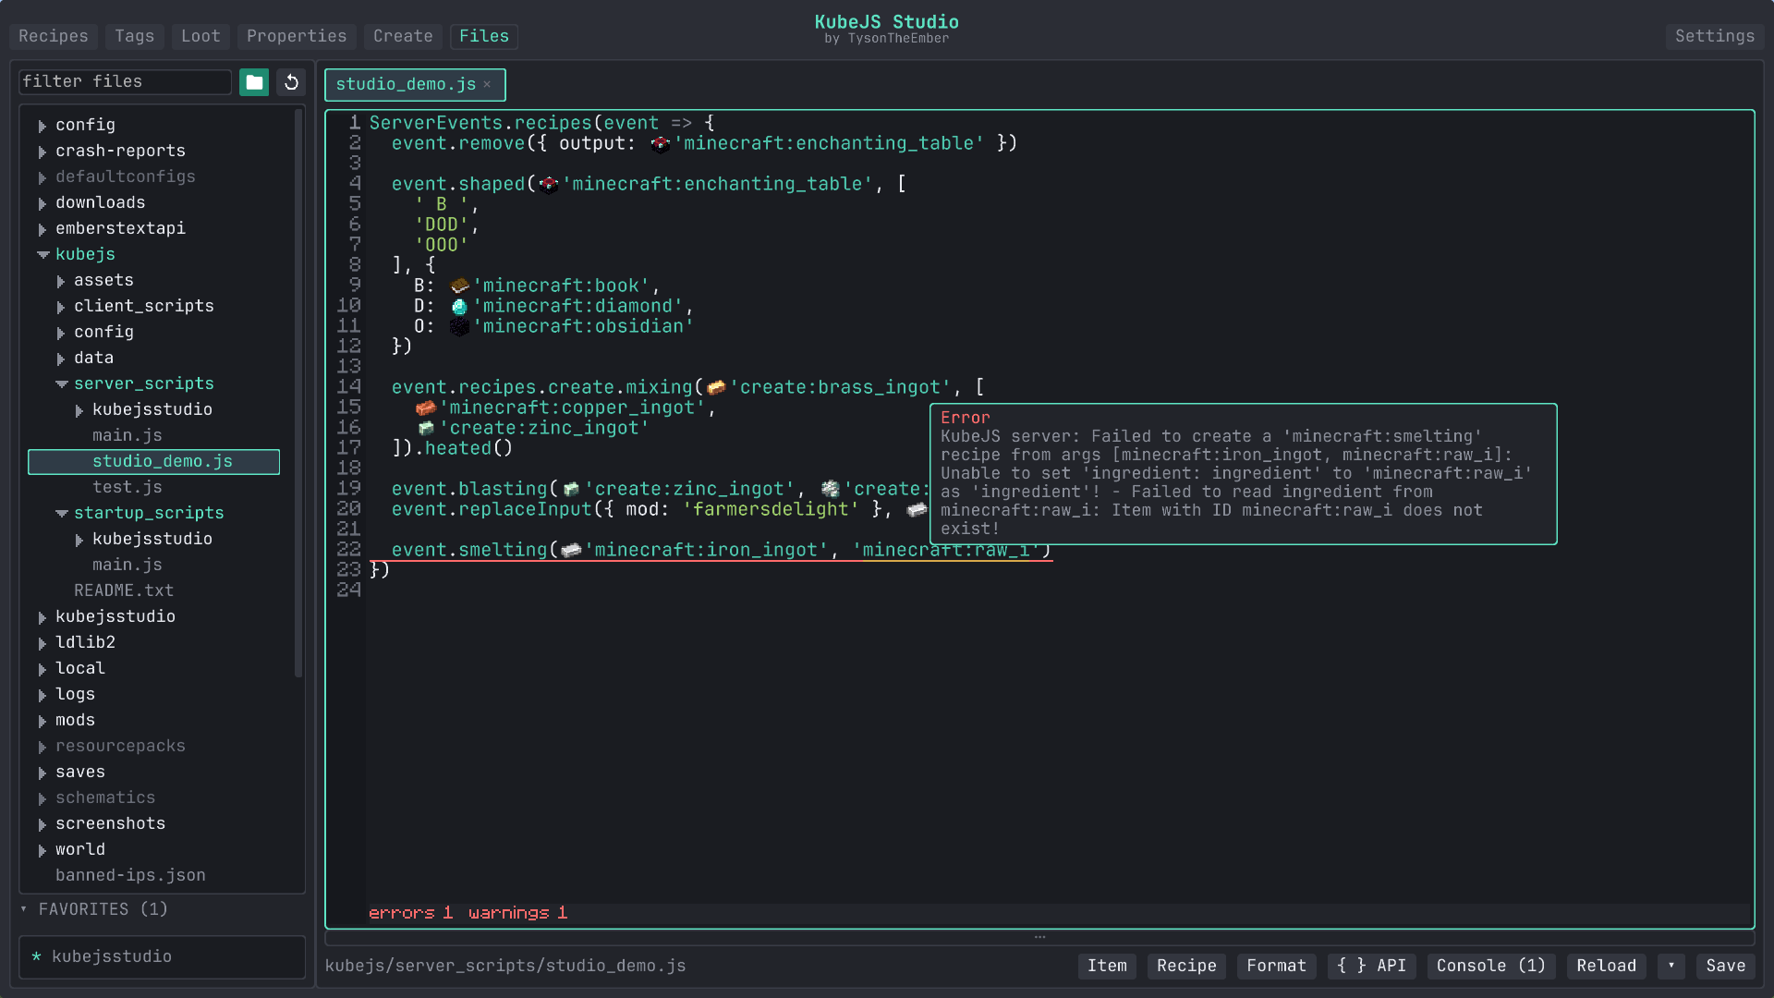Format the script with Format button
The height and width of the screenshot is (998, 1774).
1276,966
